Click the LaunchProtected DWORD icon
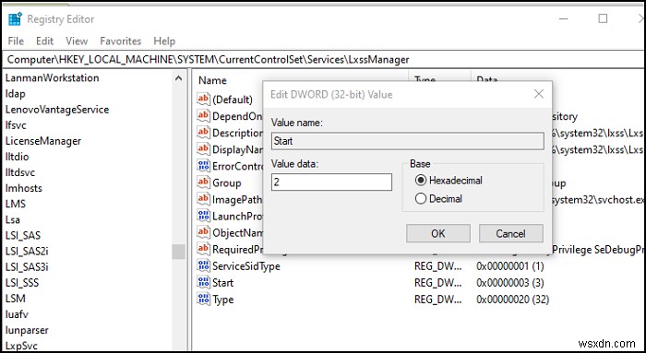 [x=203, y=216]
